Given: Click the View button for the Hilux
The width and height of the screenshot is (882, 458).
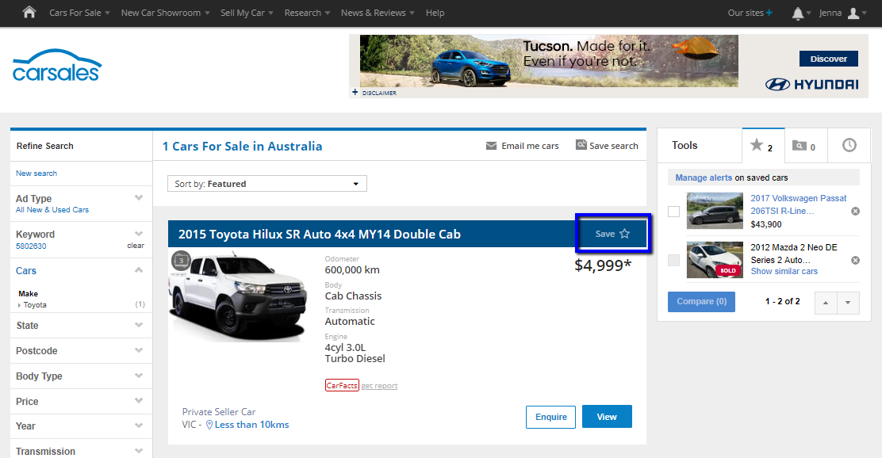Looking at the screenshot, I should (x=607, y=417).
